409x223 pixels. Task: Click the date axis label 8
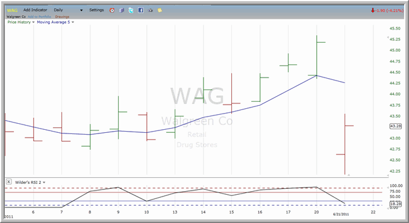coord(90,212)
